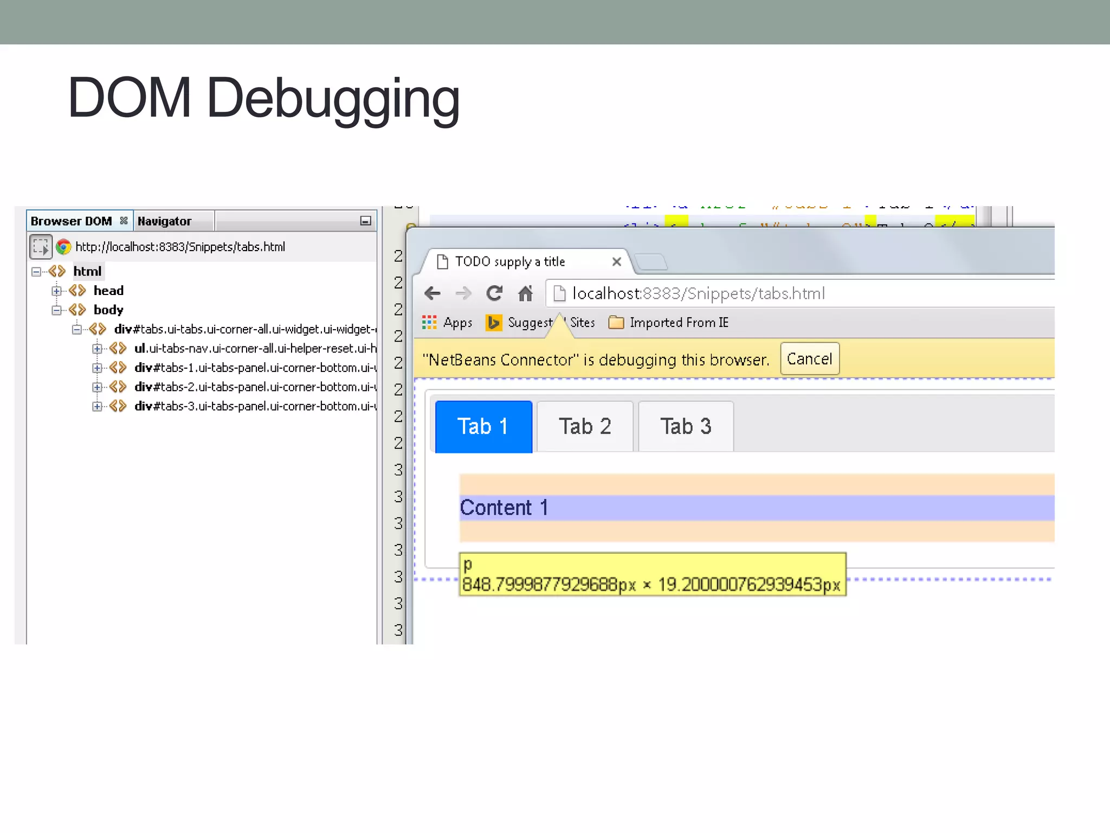This screenshot has width=1110, height=833.
Task: Expand the head tree node
Action: [56, 291]
